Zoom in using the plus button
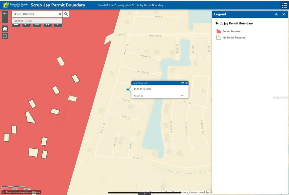 [5, 13]
